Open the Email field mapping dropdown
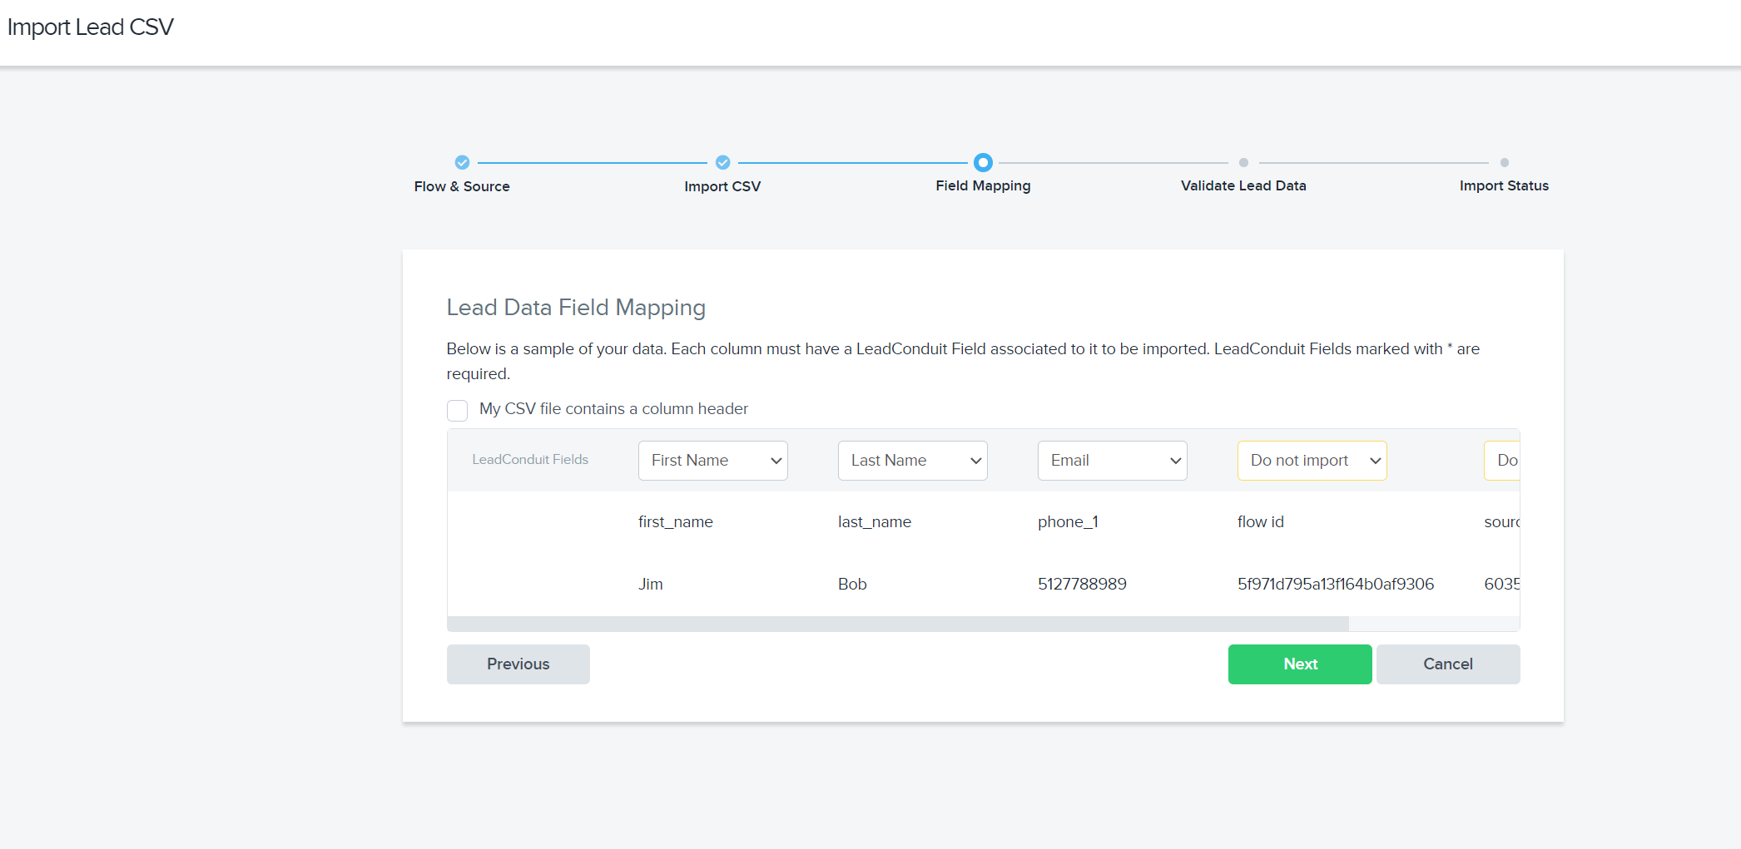The height and width of the screenshot is (849, 1741). 1112,461
